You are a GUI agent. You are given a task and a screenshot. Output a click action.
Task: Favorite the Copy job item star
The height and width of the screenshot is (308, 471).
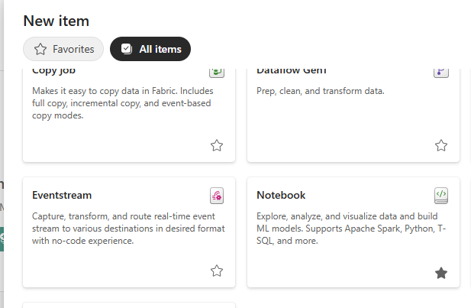click(x=217, y=145)
